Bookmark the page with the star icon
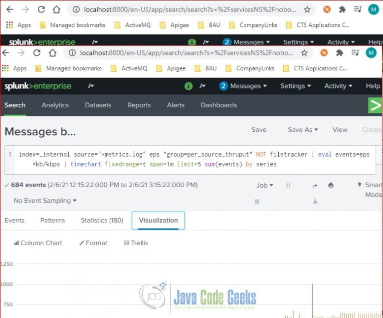 (304, 53)
